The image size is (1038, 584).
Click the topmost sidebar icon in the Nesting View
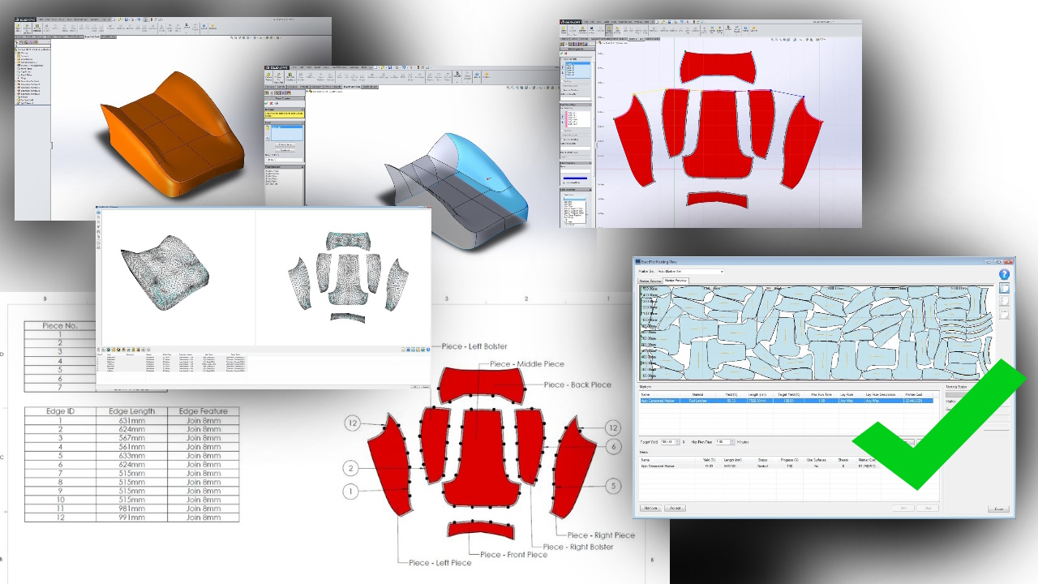1005,288
